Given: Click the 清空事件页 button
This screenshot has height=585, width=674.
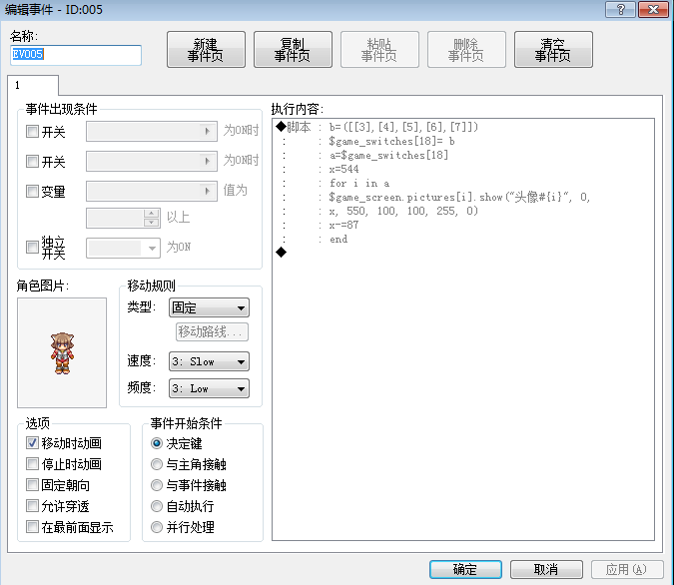Looking at the screenshot, I should tap(553, 50).
